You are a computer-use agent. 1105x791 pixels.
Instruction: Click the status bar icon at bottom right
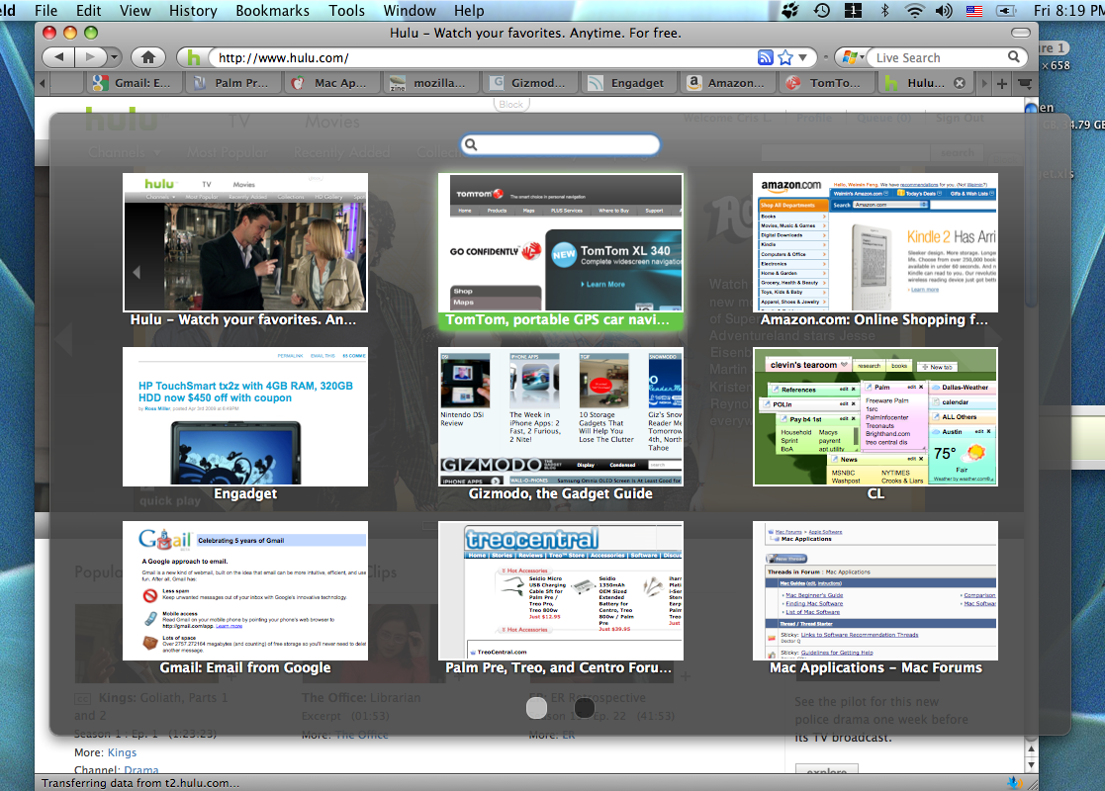[1015, 782]
